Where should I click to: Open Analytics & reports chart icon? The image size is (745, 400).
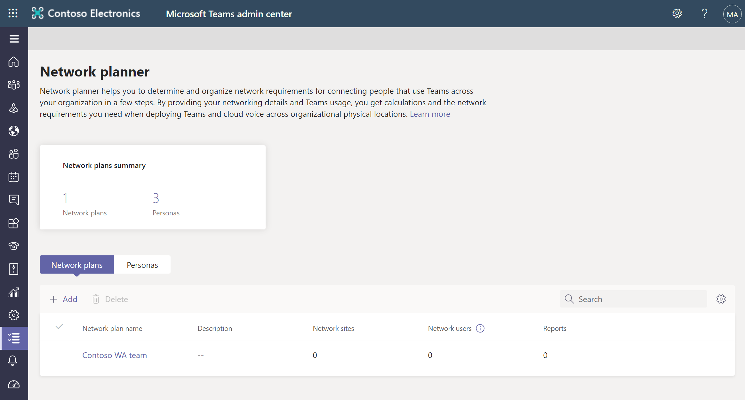(14, 292)
